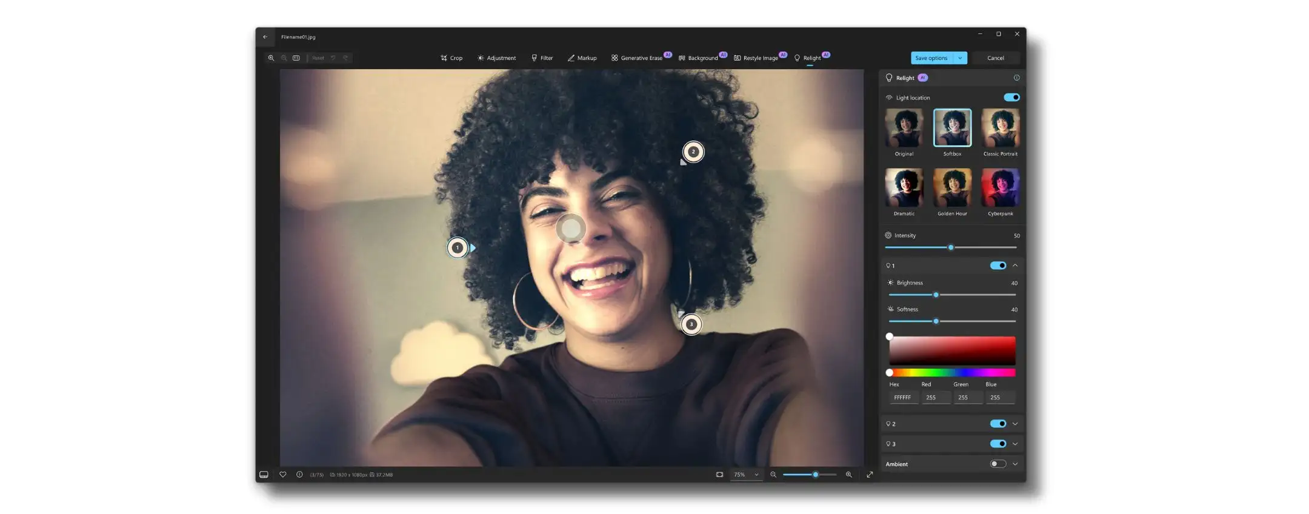
Task: Click the zoom-in magnifier in top-left toolbar
Action: 271,58
